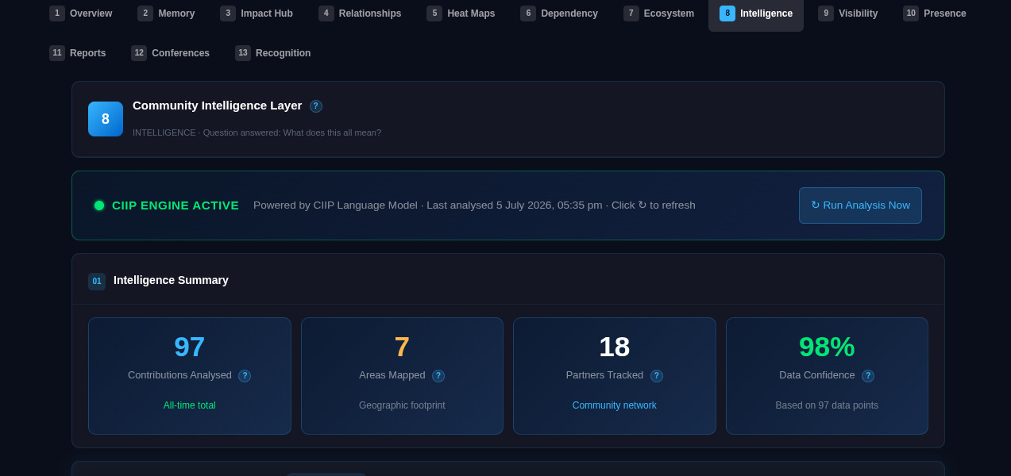Viewport: 1011px width, 476px height.
Task: Open the Heat Maps tab
Action: pyautogui.click(x=461, y=13)
